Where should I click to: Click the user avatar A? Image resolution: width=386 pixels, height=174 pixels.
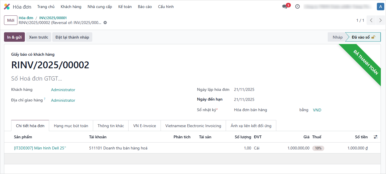click(x=380, y=7)
